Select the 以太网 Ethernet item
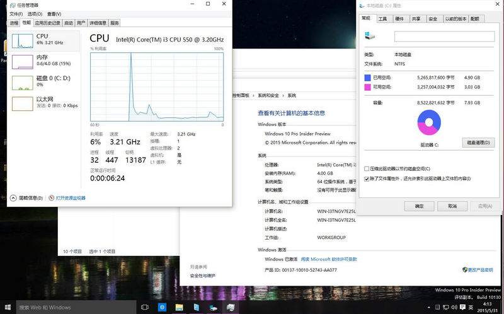 point(43,103)
